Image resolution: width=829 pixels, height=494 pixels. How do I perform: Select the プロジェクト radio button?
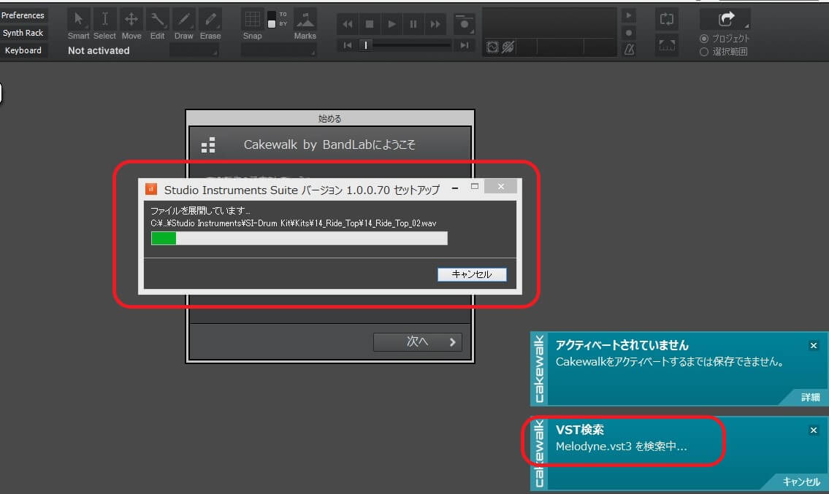click(703, 39)
